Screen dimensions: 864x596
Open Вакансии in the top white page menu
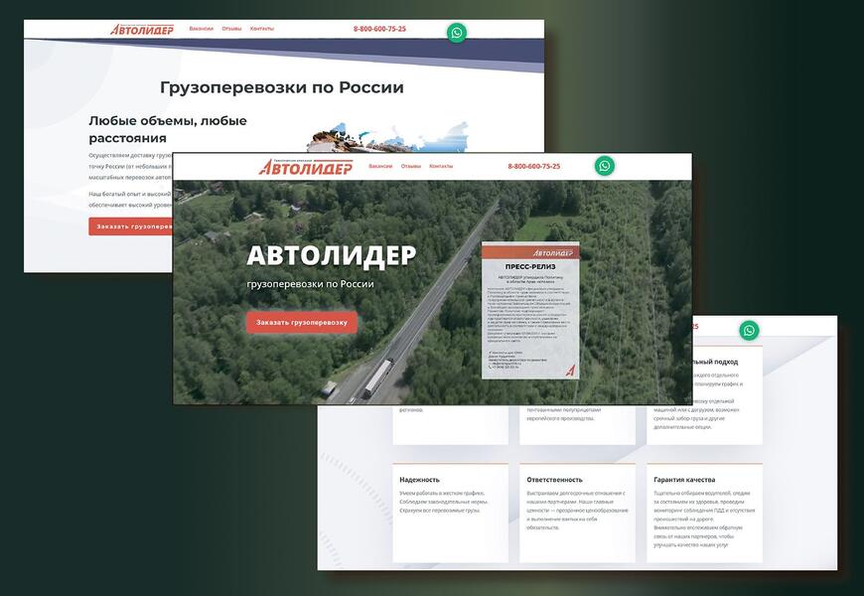[x=202, y=29]
